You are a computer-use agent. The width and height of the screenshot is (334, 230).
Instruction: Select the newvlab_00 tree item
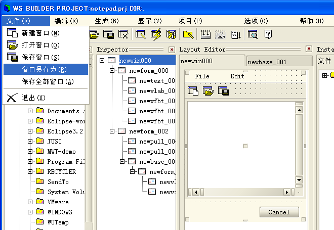(x=157, y=91)
